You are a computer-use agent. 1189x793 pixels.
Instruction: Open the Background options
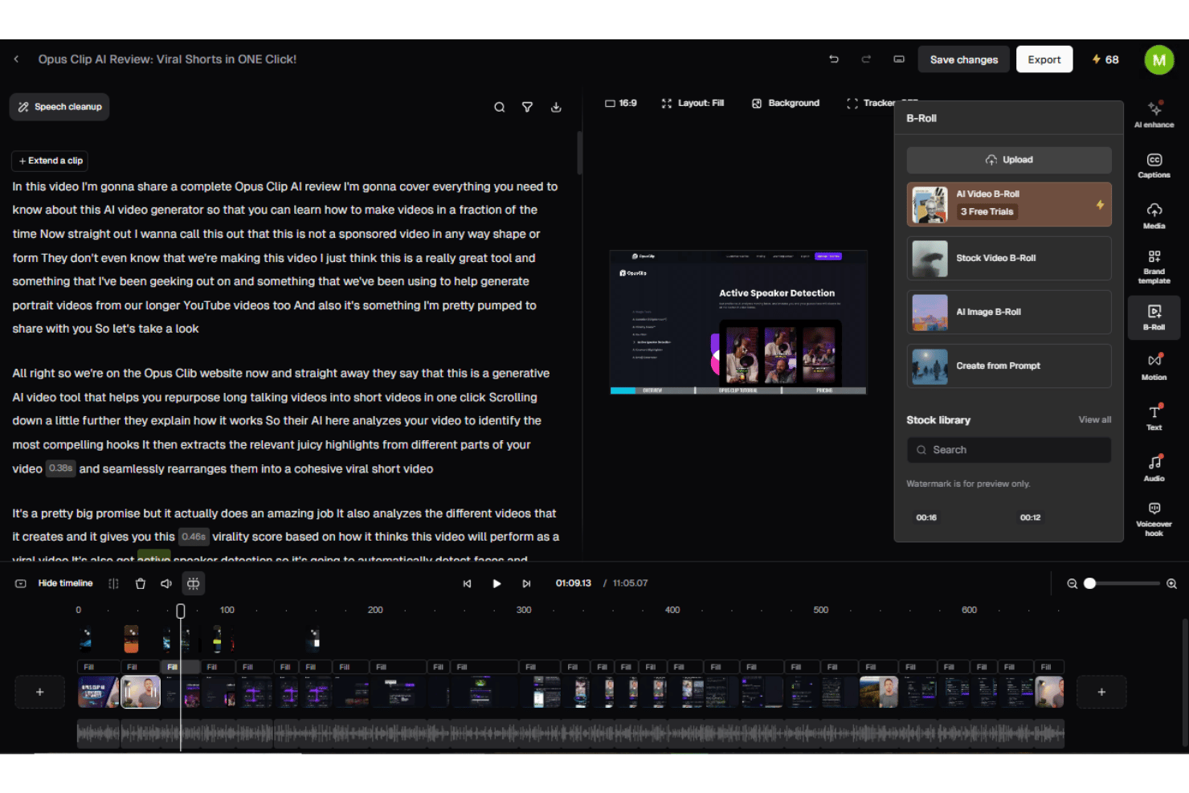pyautogui.click(x=786, y=104)
